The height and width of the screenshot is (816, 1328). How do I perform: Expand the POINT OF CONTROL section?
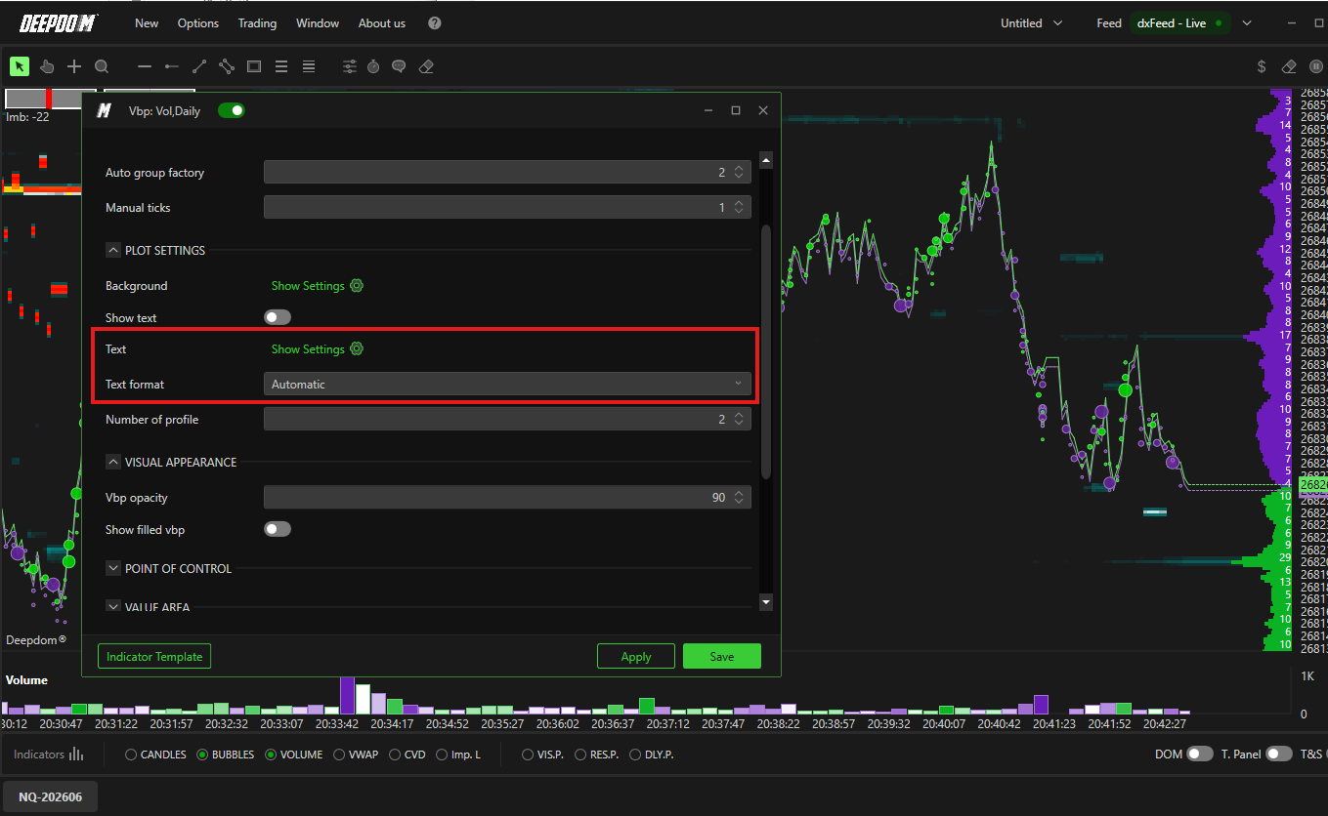(x=114, y=569)
